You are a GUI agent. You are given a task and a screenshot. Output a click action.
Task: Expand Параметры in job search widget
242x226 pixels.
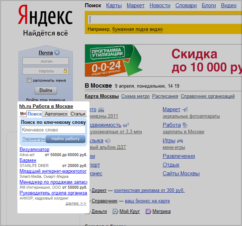point(34,139)
